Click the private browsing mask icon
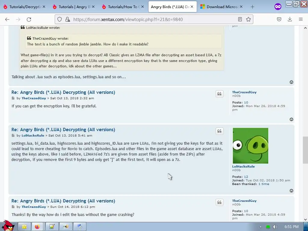 (278, 7)
